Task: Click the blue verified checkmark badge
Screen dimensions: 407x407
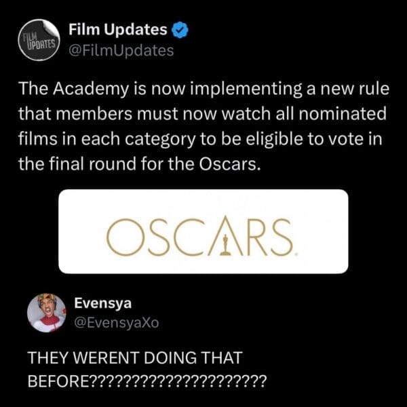Action: coord(180,30)
